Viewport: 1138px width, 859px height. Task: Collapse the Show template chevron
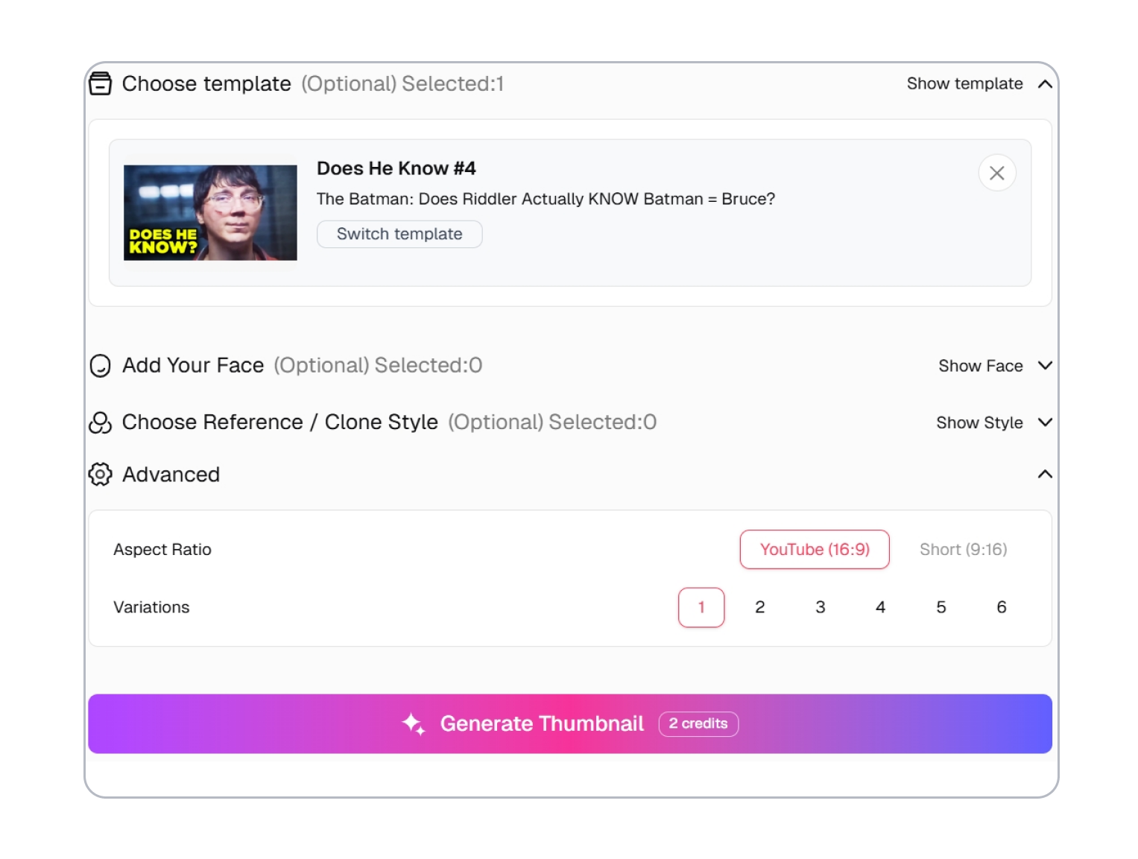click(x=1046, y=83)
